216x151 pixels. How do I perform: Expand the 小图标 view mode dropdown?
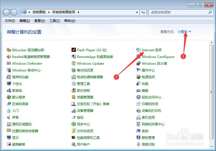(184, 32)
